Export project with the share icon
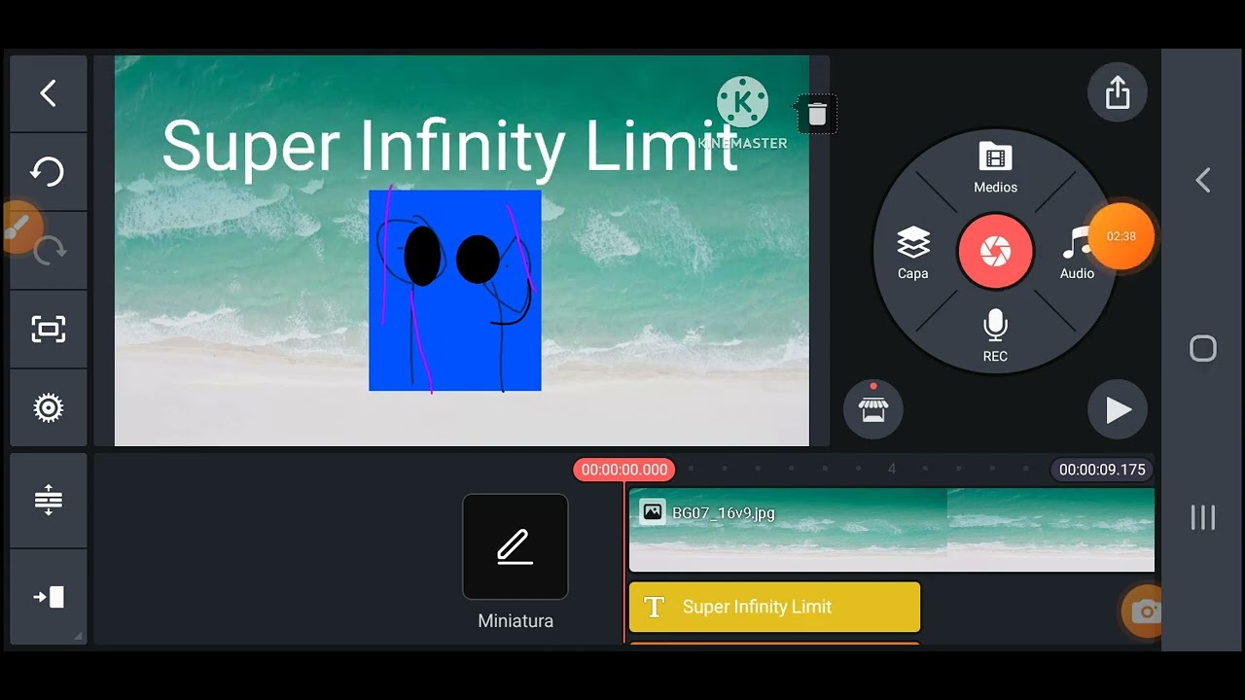Screen dimensions: 1245x700 pyautogui.click(x=1118, y=92)
